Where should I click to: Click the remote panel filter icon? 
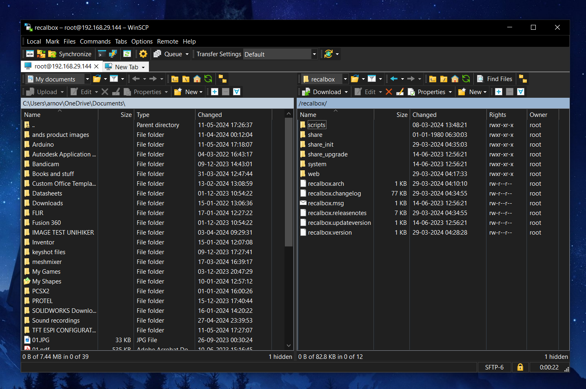click(372, 79)
